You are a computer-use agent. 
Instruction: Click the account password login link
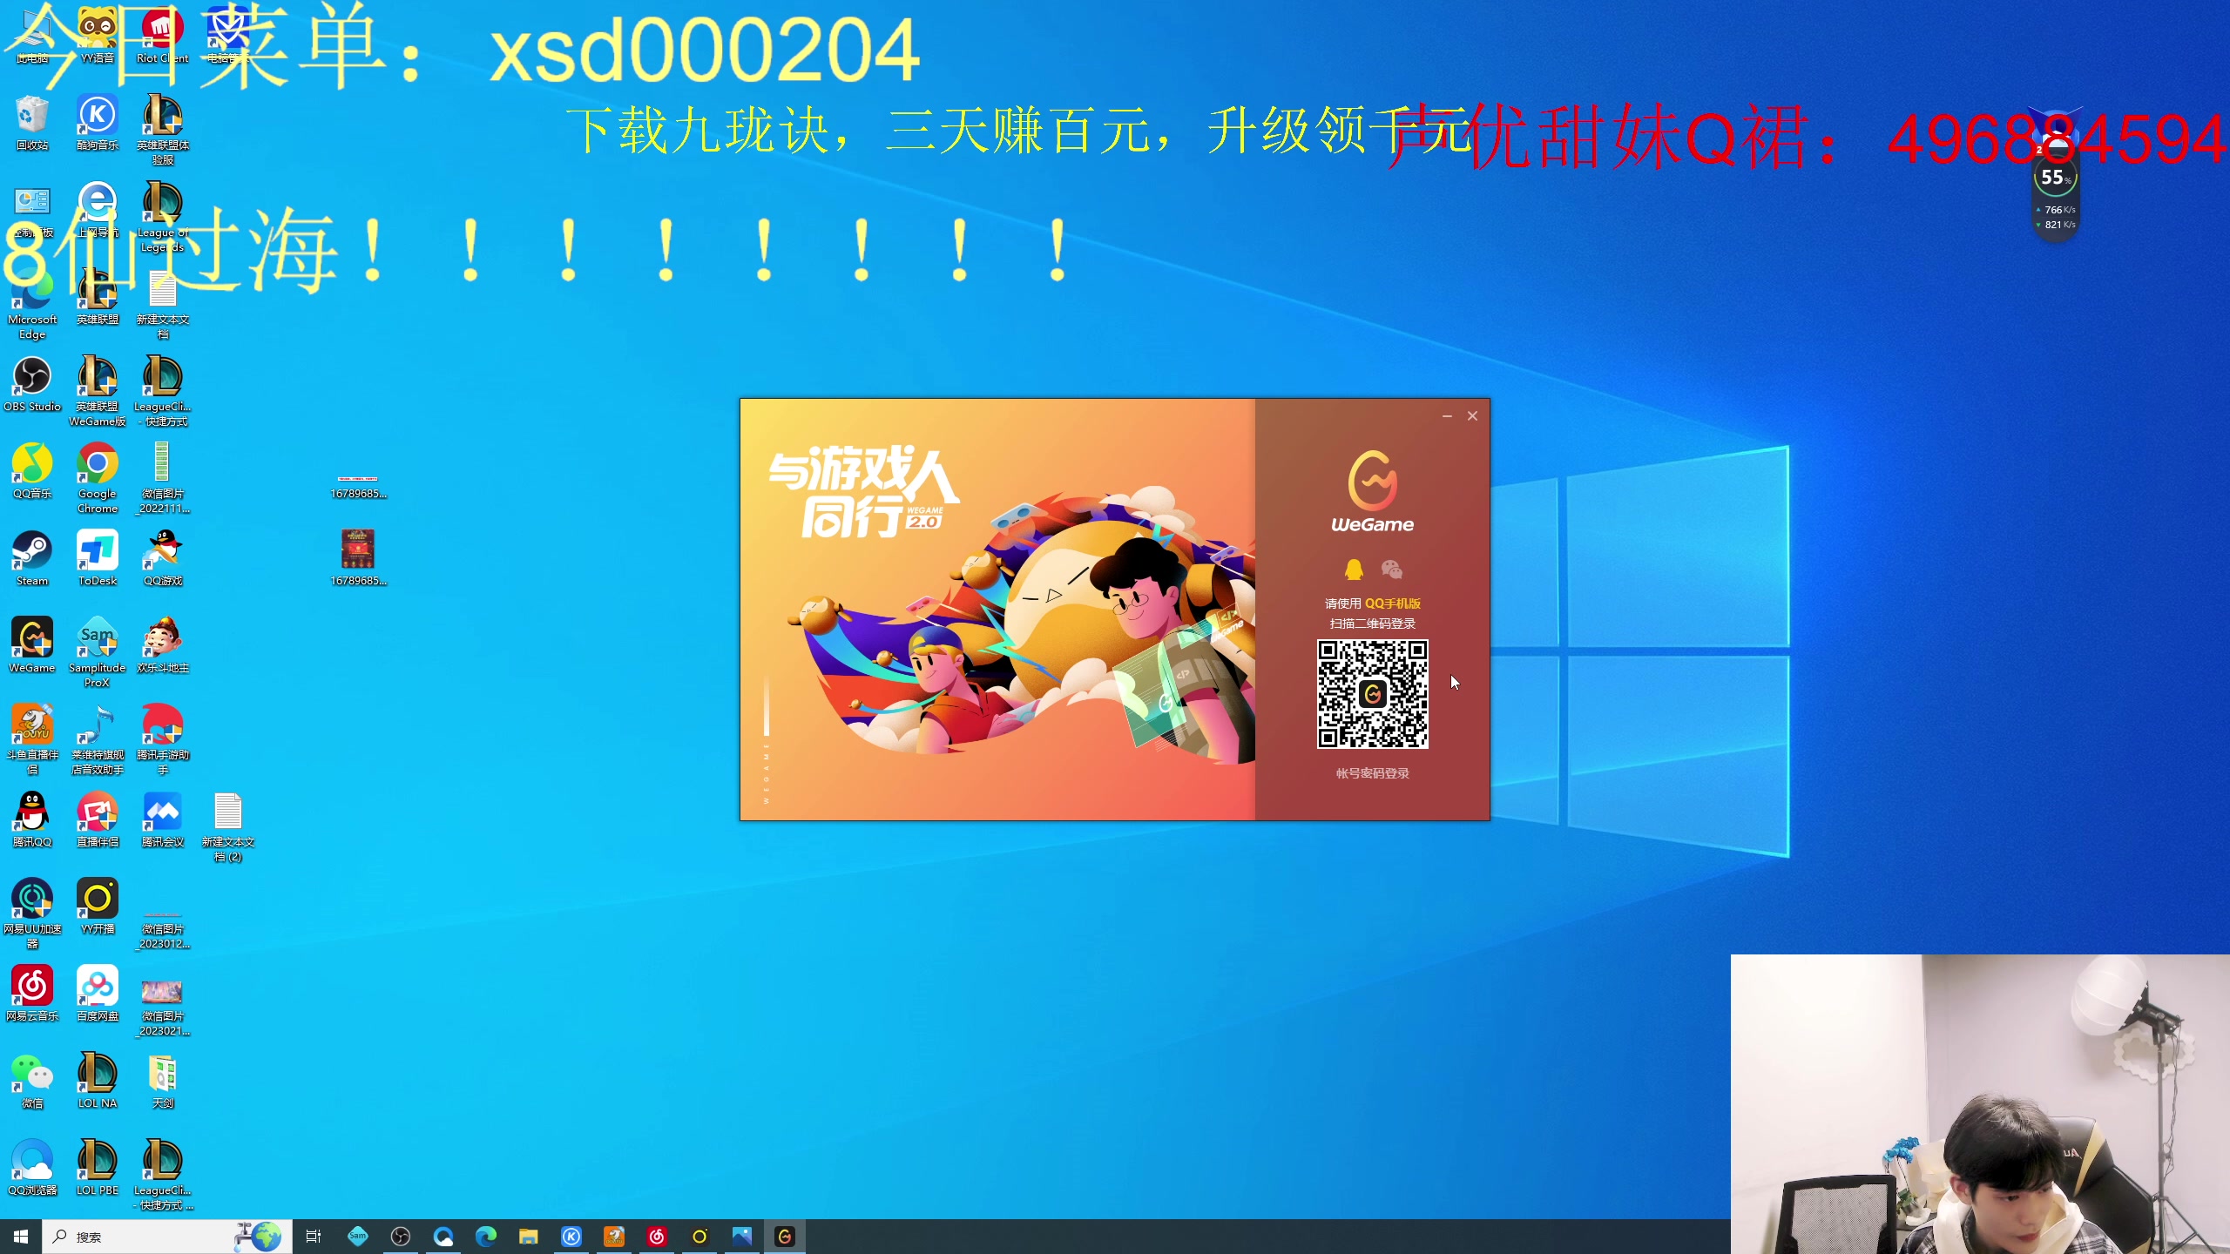point(1372,773)
